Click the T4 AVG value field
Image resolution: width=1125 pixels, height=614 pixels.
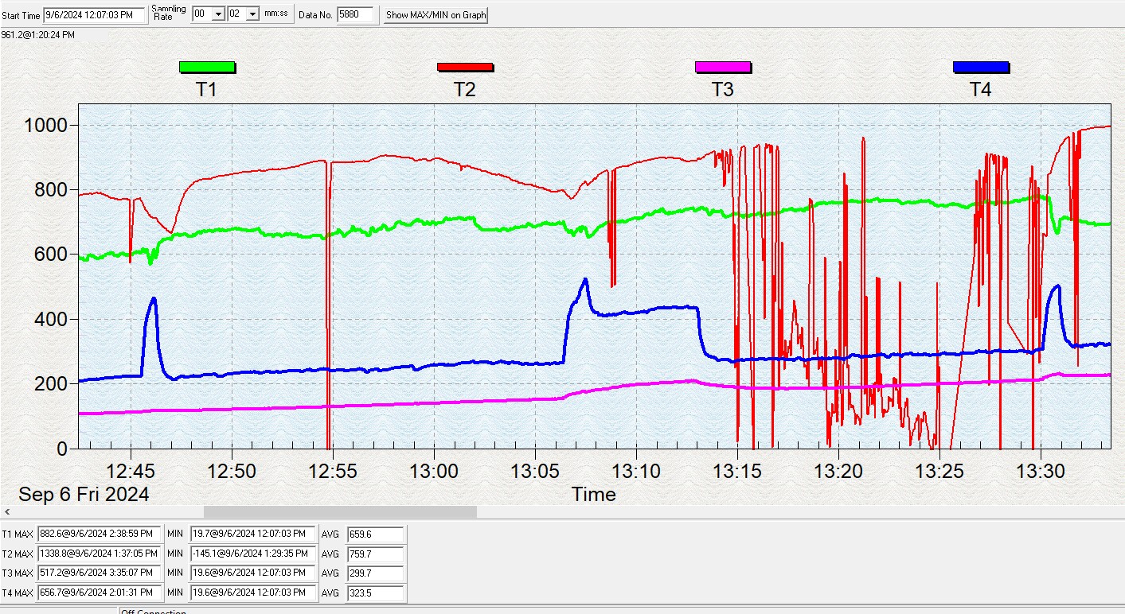tap(375, 593)
